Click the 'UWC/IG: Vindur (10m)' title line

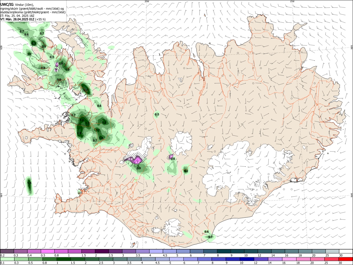[17, 5]
